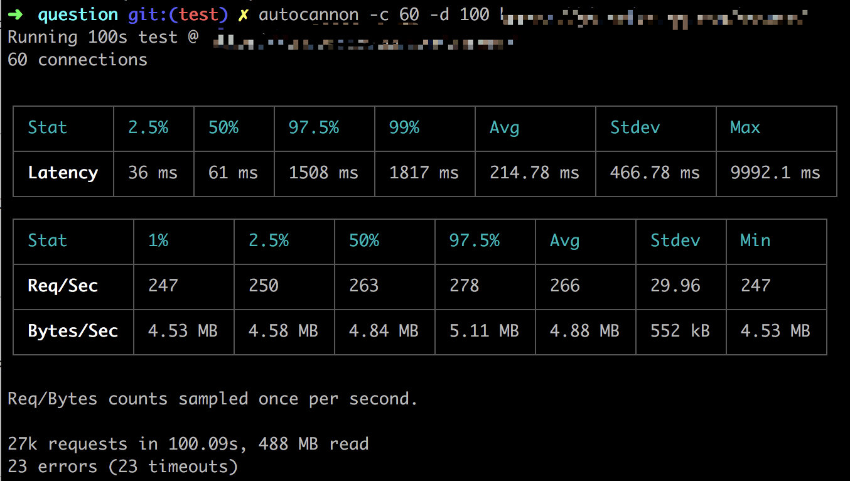
Task: Select the 9992.1 ms max latency value
Action: [775, 173]
